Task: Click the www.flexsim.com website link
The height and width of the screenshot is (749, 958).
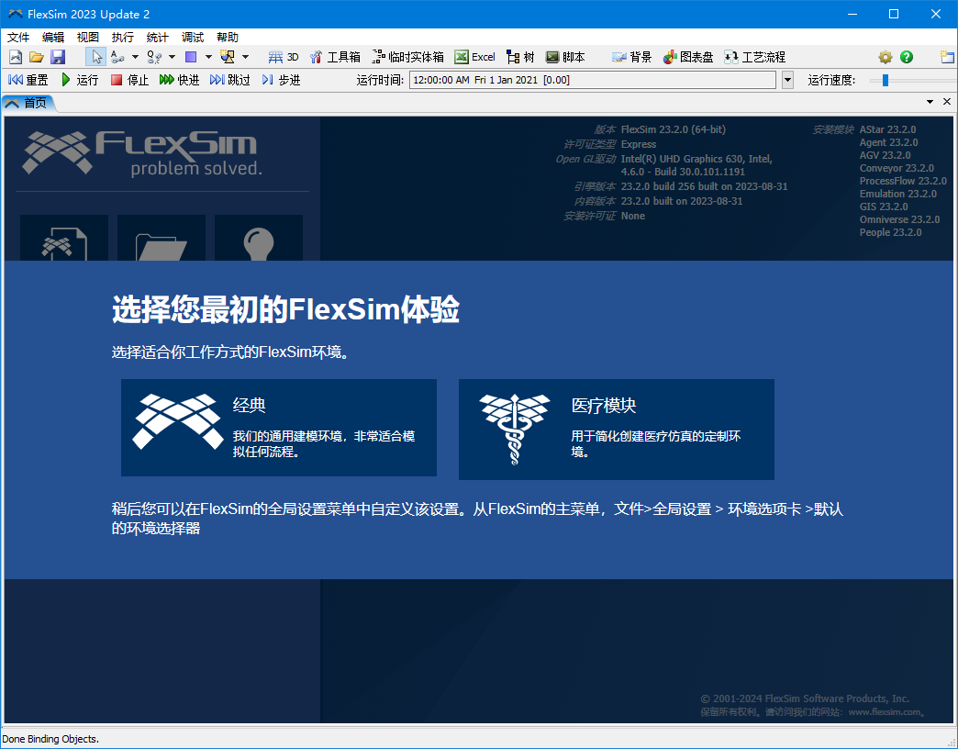Action: point(885,711)
